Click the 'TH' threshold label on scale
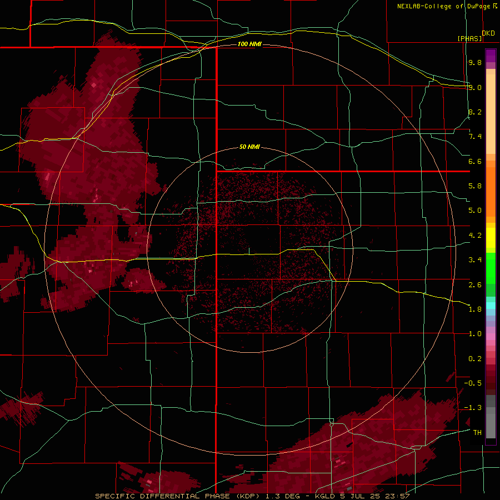 point(477,433)
